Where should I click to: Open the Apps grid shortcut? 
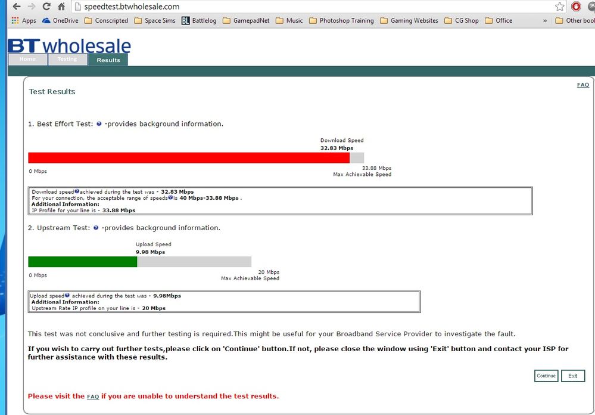[x=24, y=20]
